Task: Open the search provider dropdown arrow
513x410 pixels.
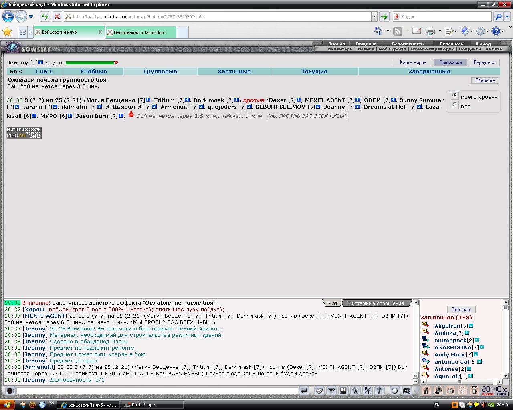Action: click(507, 17)
